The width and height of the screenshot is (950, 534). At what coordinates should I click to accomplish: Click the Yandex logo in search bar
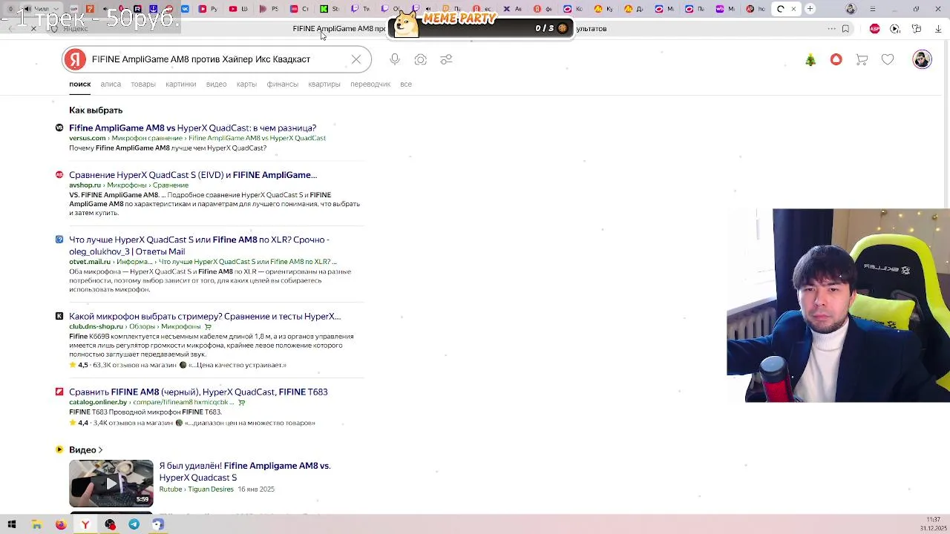pos(74,59)
